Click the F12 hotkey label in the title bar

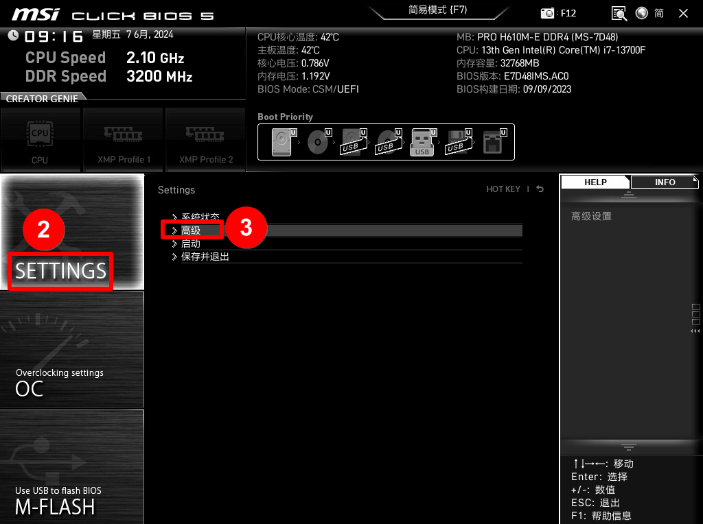[x=568, y=13]
